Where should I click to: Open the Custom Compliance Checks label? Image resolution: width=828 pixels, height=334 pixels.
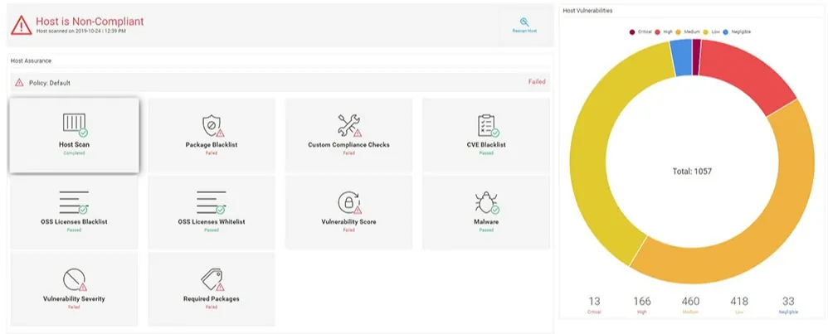(348, 144)
